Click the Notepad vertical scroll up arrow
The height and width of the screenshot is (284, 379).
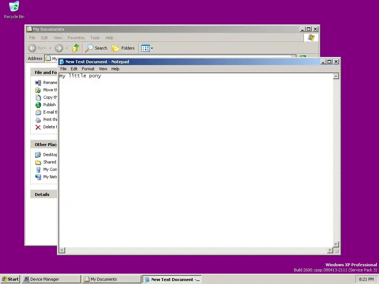[336, 76]
